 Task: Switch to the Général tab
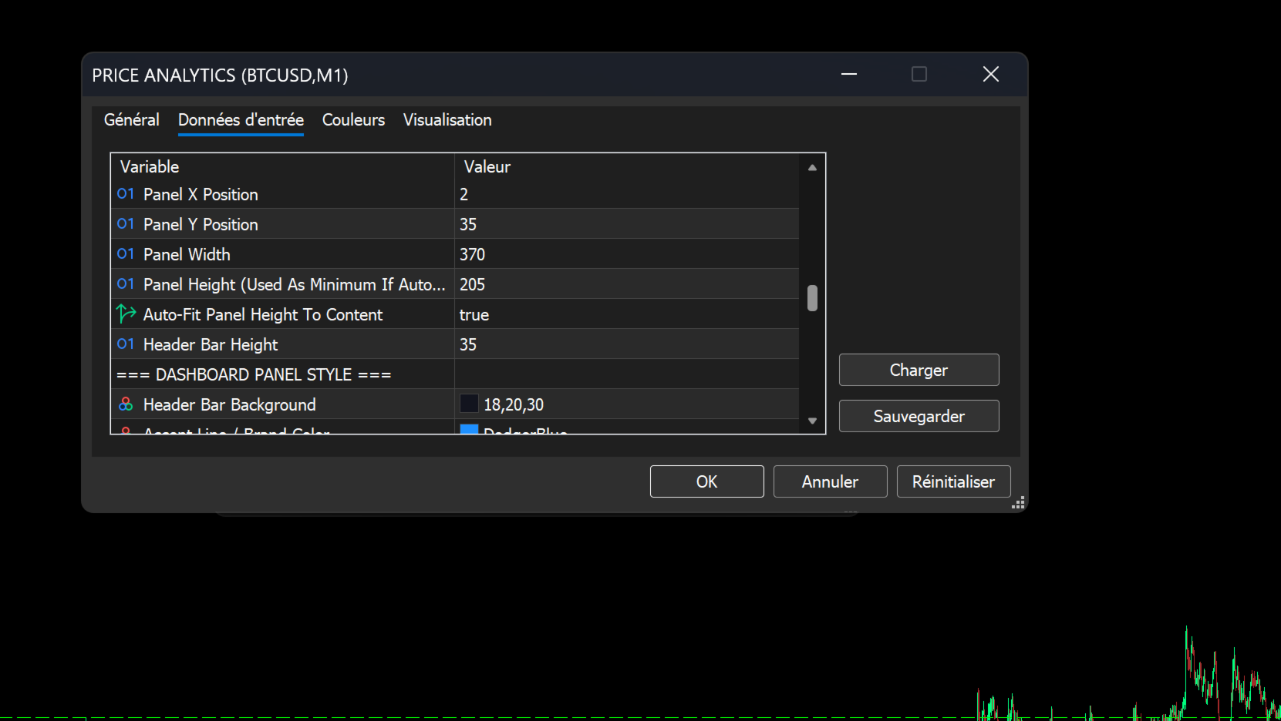click(x=132, y=120)
